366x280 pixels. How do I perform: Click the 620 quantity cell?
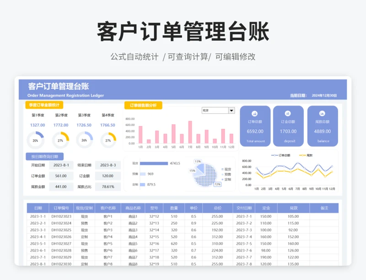point(174,243)
